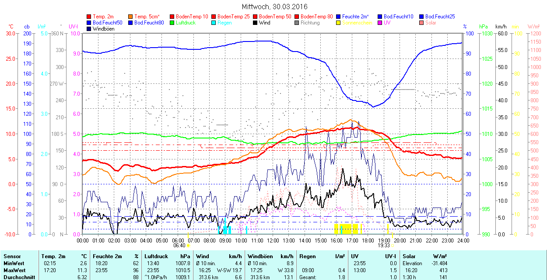
Task: Click the Solar legend label
Action: click(x=431, y=23)
